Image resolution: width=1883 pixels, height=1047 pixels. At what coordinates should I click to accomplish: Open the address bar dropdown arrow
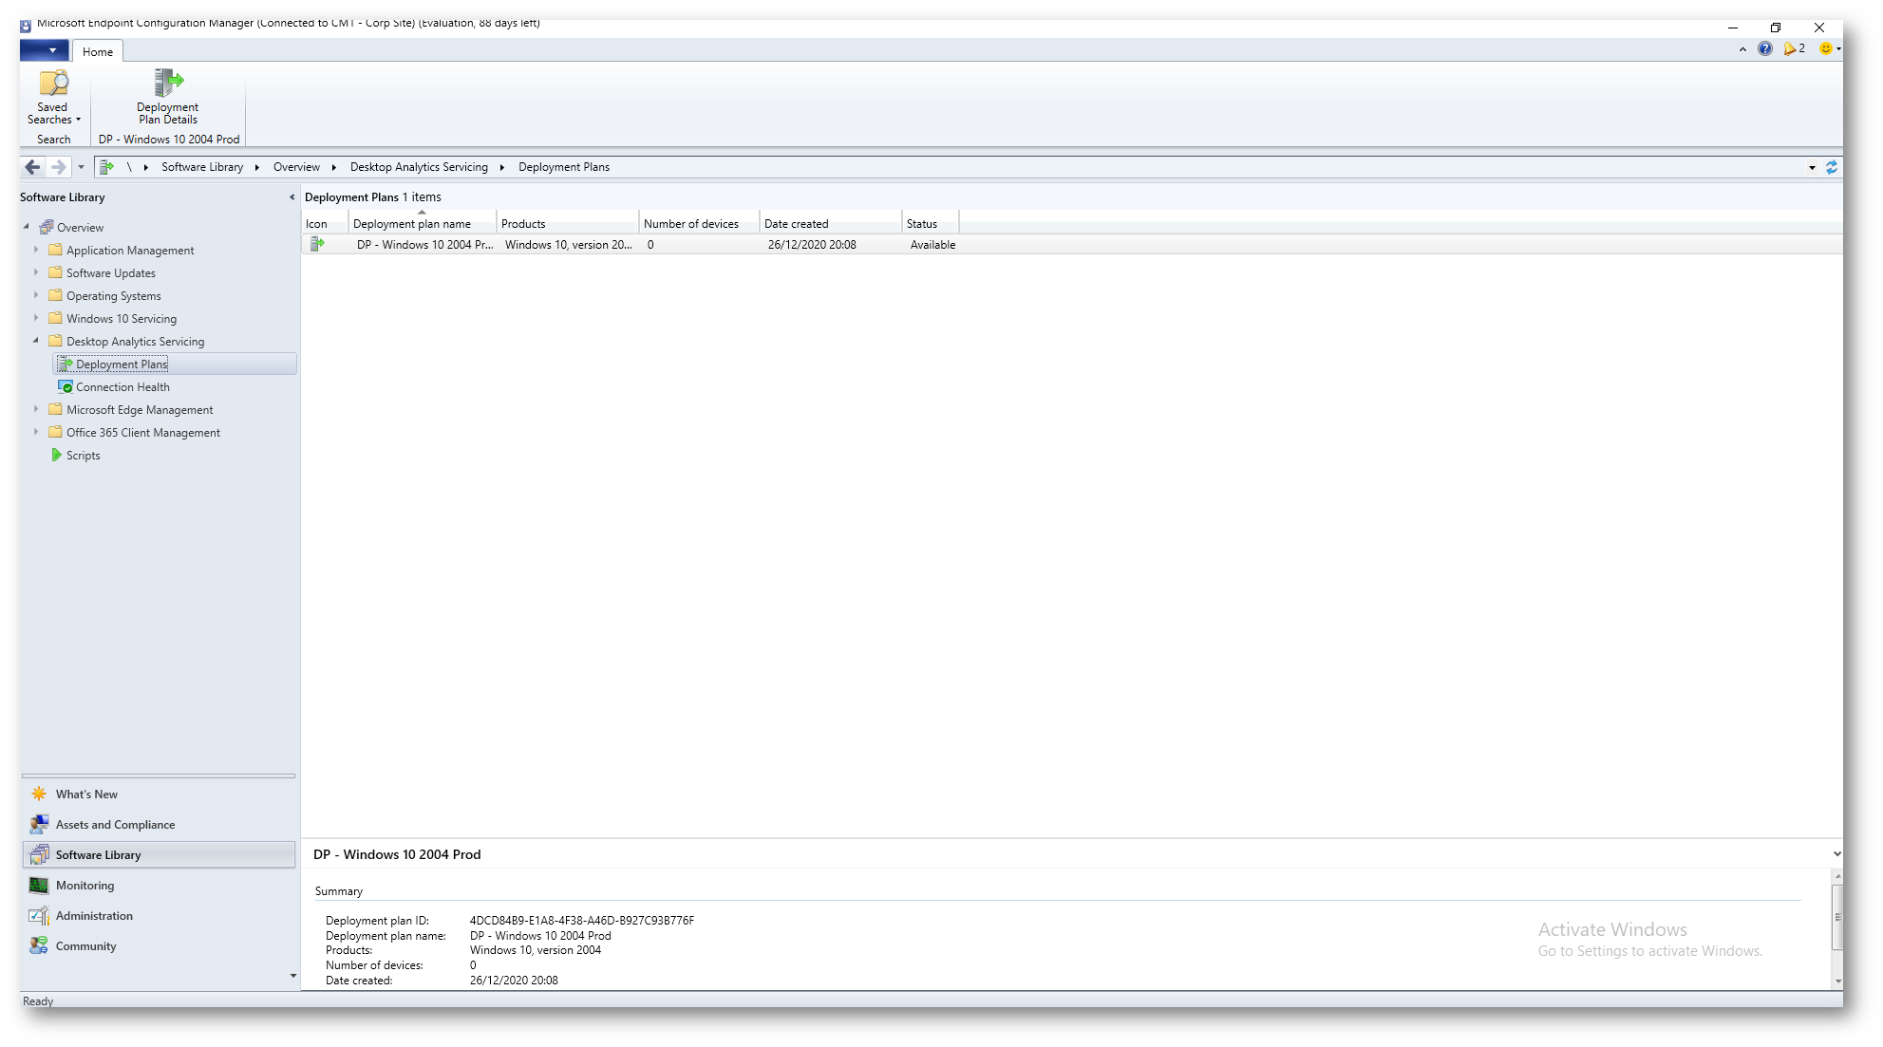tap(1812, 167)
